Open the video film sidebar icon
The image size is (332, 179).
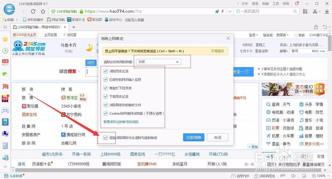tap(5, 122)
